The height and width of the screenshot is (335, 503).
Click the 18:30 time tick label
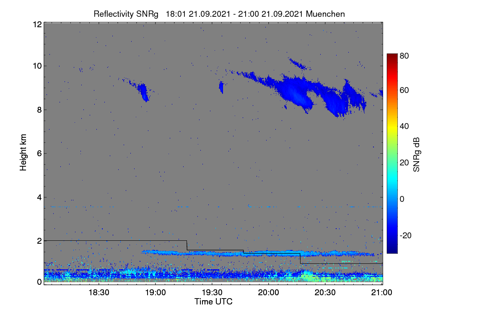[x=99, y=293]
